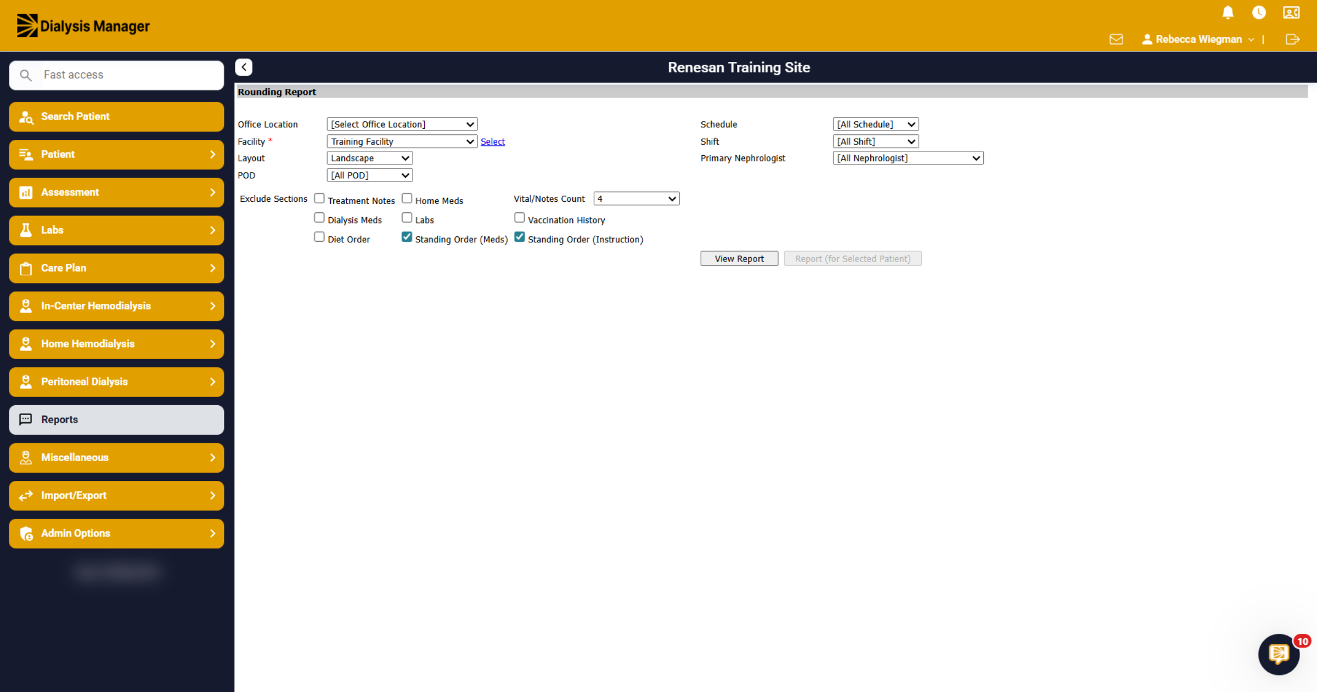Screen dimensions: 1317x692
Task: Open the POD dropdown
Action: click(x=370, y=175)
